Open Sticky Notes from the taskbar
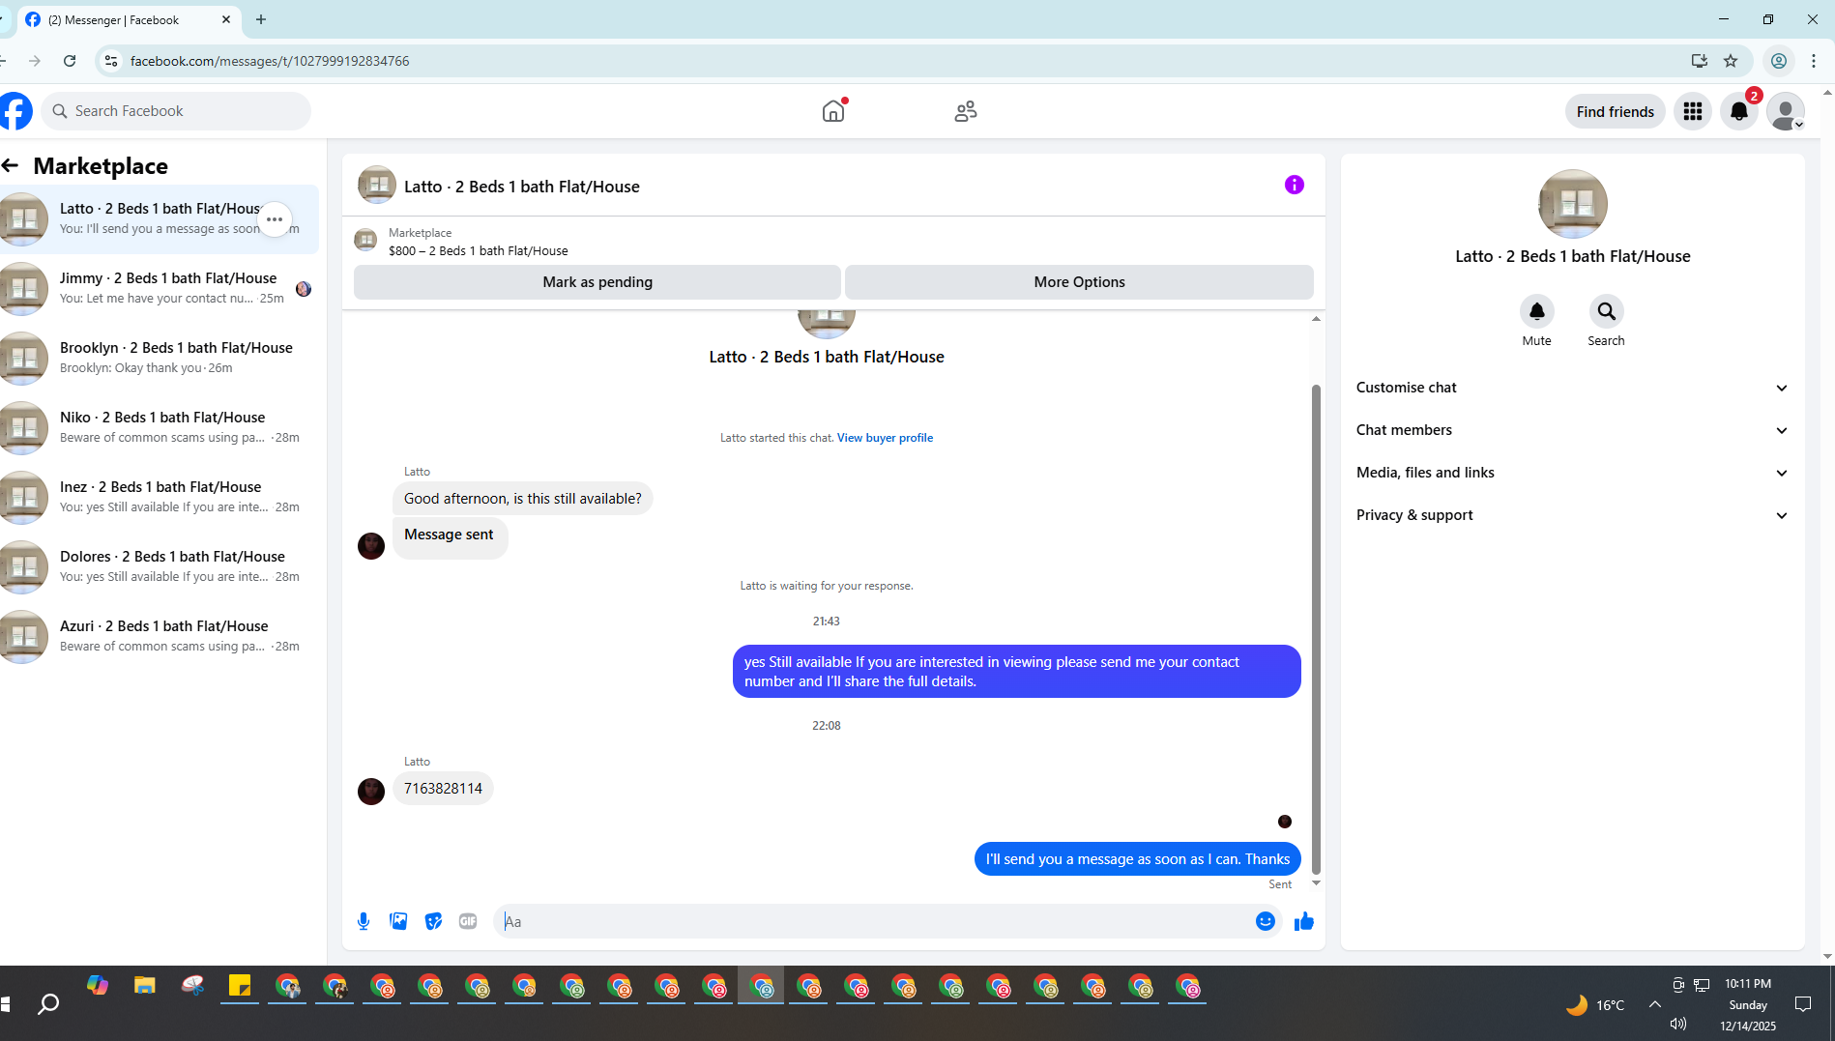This screenshot has width=1835, height=1041. tap(240, 986)
